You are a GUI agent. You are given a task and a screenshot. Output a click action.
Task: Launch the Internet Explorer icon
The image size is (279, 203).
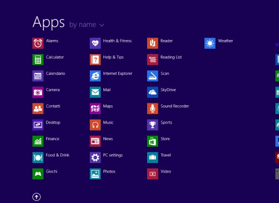click(x=95, y=76)
